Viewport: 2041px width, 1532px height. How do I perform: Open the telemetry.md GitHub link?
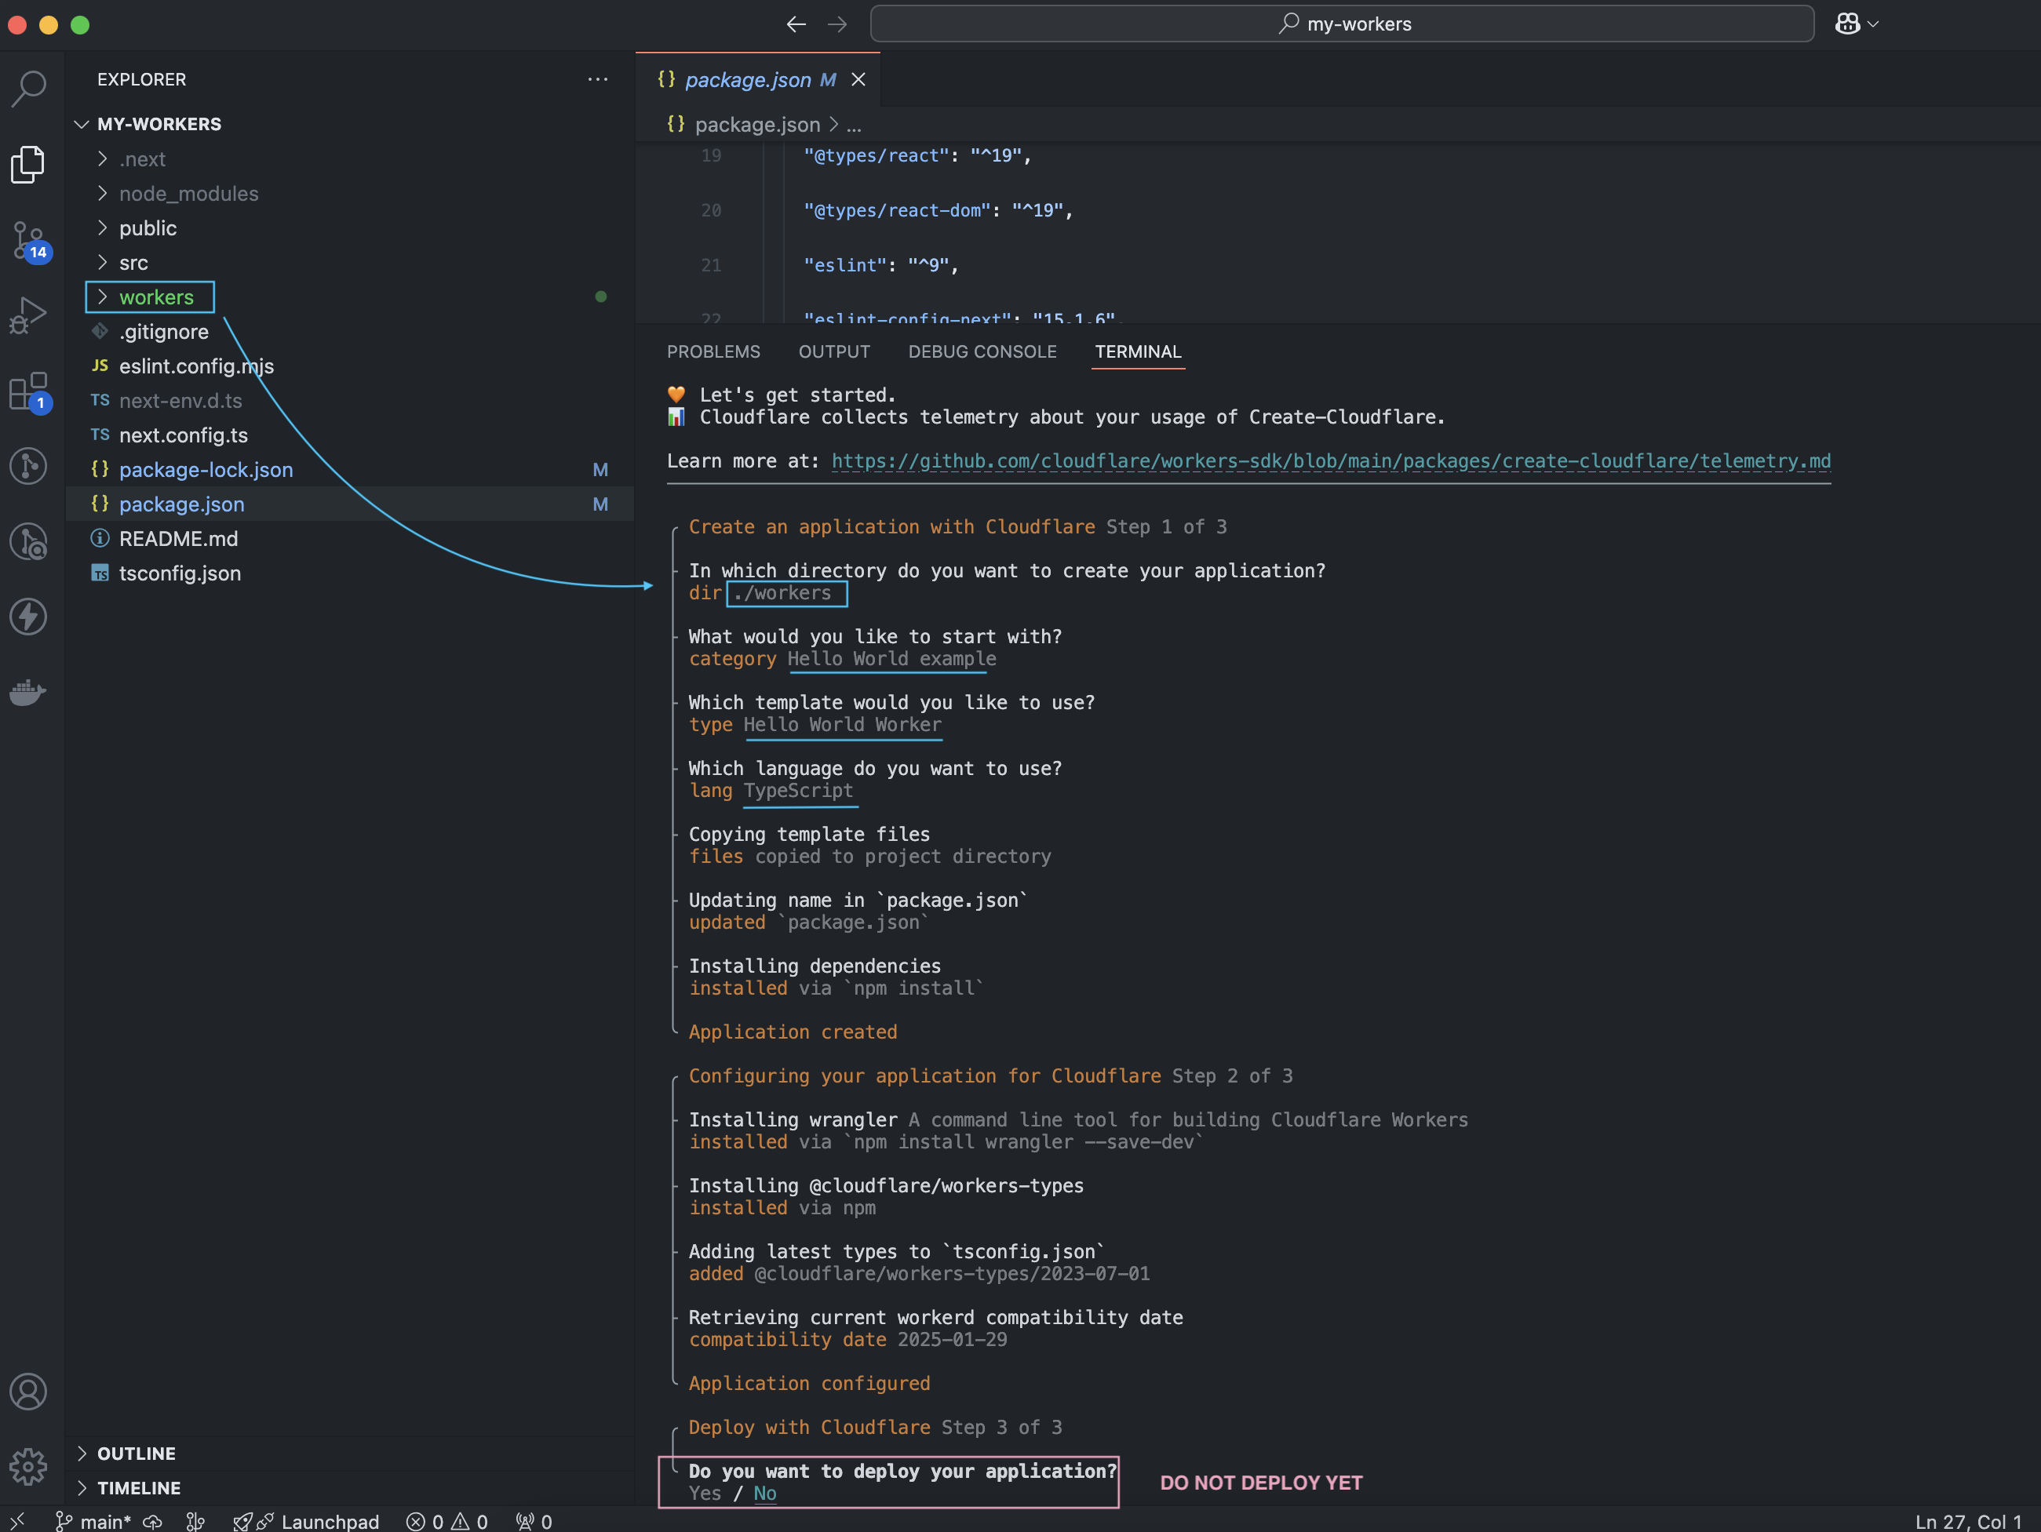[x=1331, y=461]
